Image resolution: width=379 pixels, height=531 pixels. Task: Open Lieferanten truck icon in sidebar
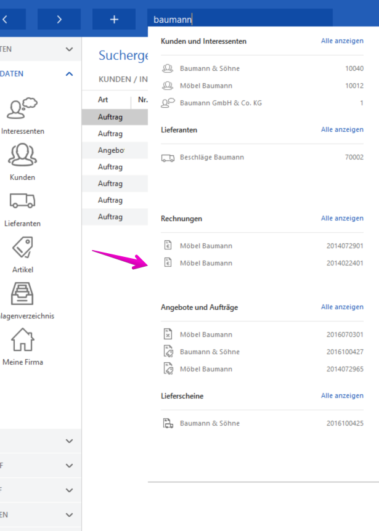pos(22,200)
